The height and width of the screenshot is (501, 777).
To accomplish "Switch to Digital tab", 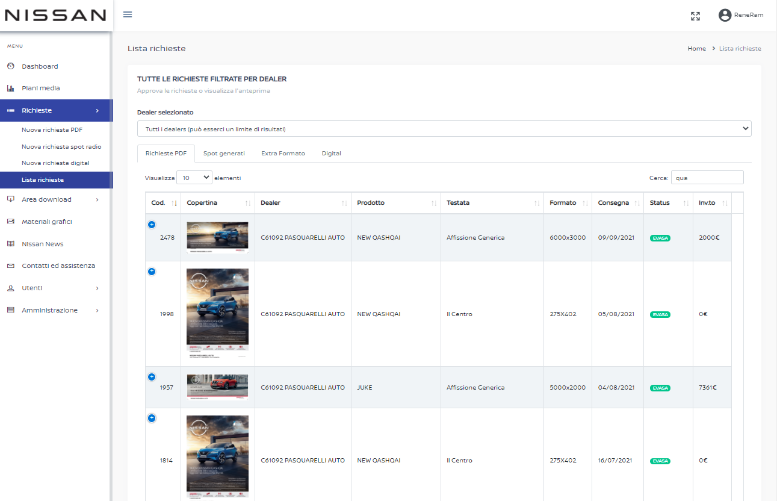I will (x=331, y=154).
